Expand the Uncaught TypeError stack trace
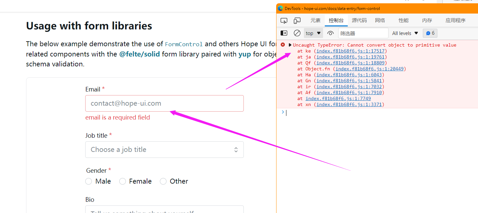 coord(290,45)
